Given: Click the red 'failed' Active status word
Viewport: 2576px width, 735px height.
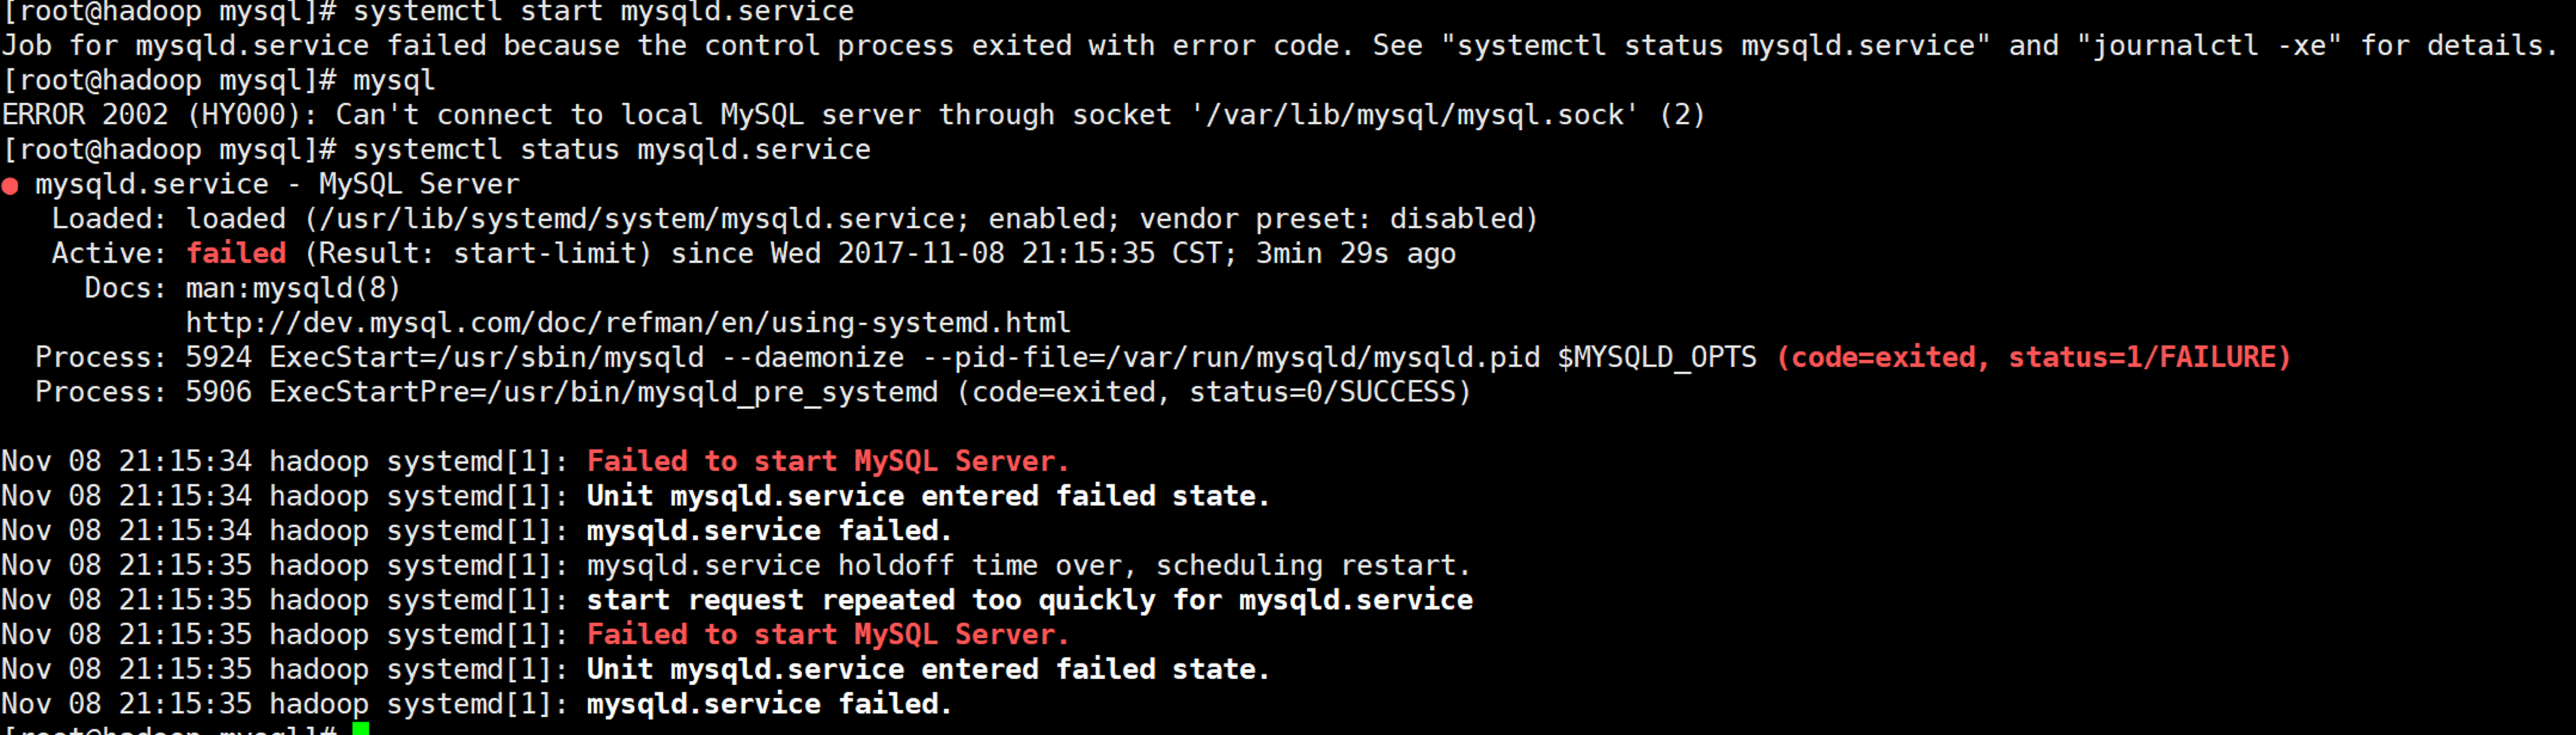Looking at the screenshot, I should click(236, 254).
